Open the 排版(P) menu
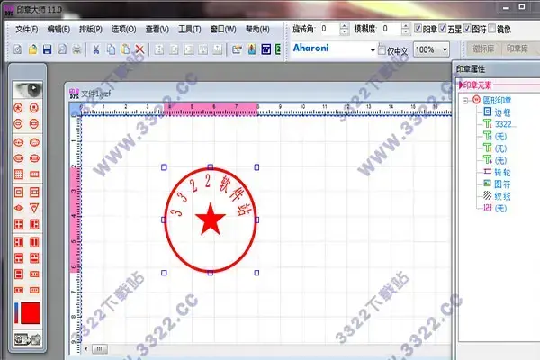The height and width of the screenshot is (360, 540). point(91,30)
